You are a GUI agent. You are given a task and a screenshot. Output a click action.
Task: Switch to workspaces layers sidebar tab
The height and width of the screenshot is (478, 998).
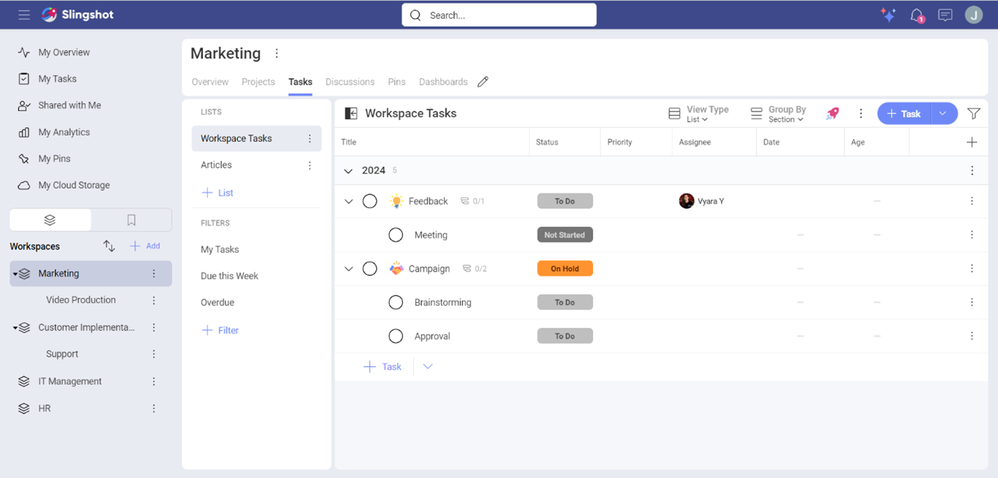(50, 220)
